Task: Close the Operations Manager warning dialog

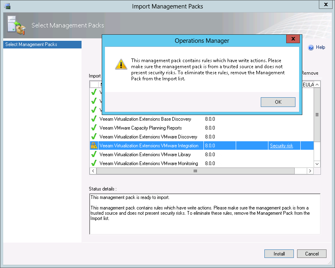Action: click(293, 39)
